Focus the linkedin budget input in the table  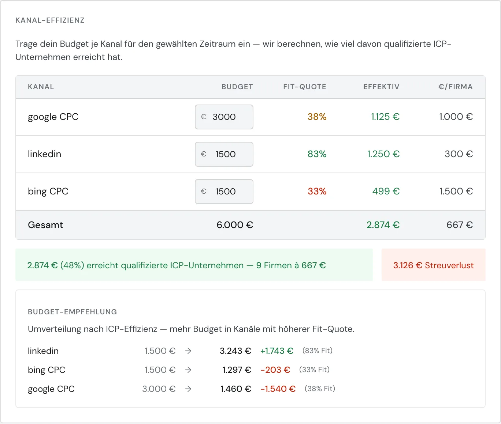click(x=224, y=154)
